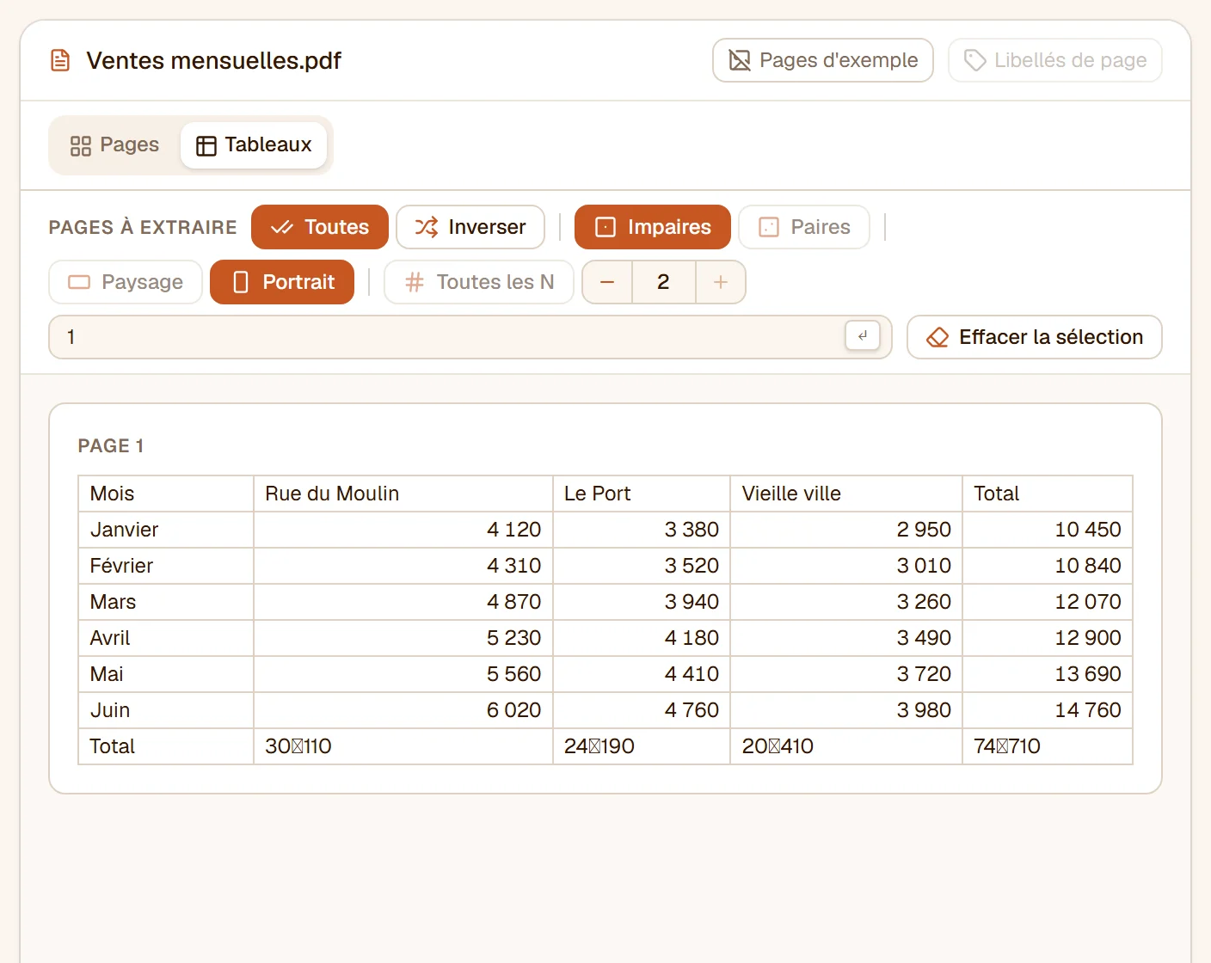Click the N value field showing 2
This screenshot has width=1211, height=963.
click(664, 282)
